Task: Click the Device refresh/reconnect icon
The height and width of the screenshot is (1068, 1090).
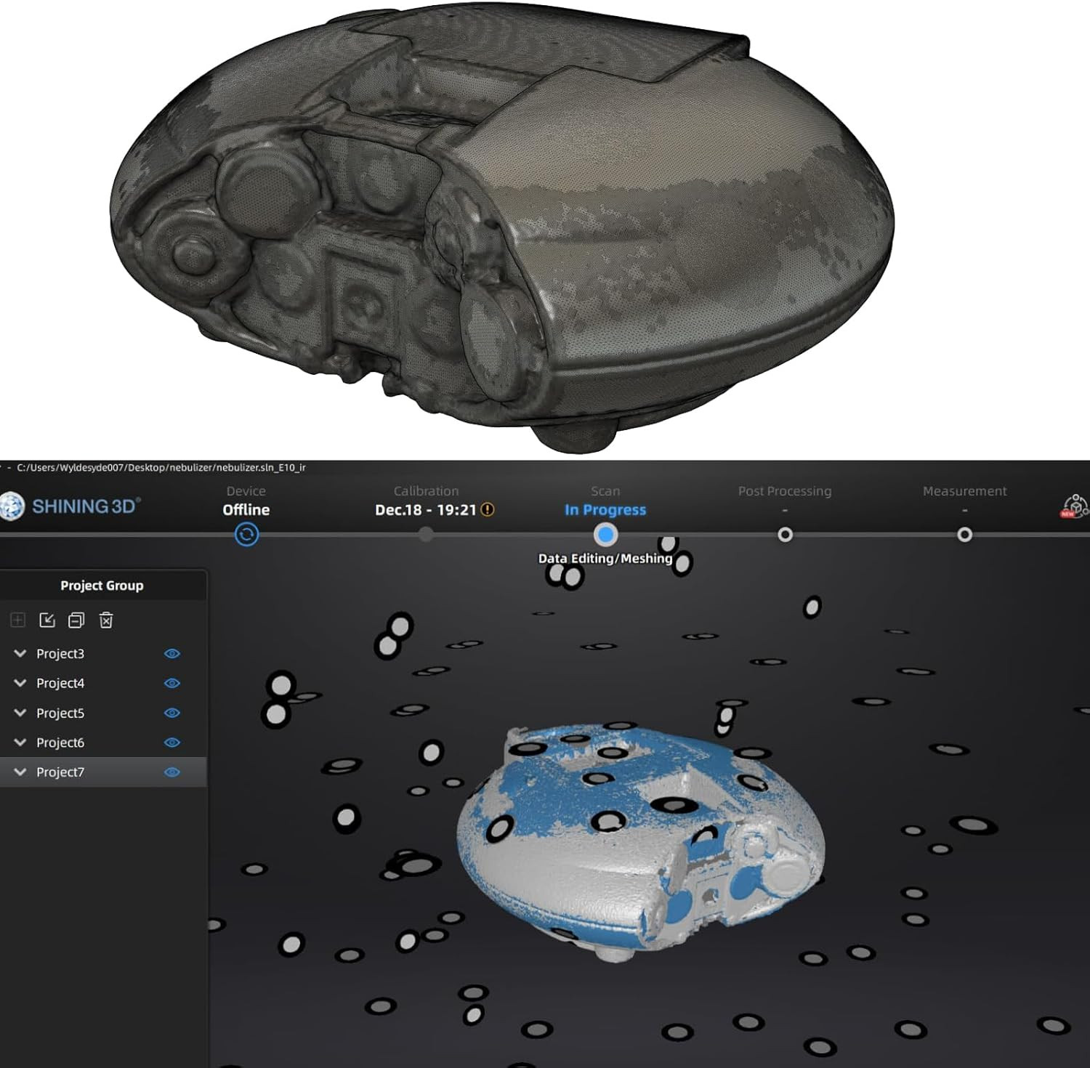Action: coord(246,535)
